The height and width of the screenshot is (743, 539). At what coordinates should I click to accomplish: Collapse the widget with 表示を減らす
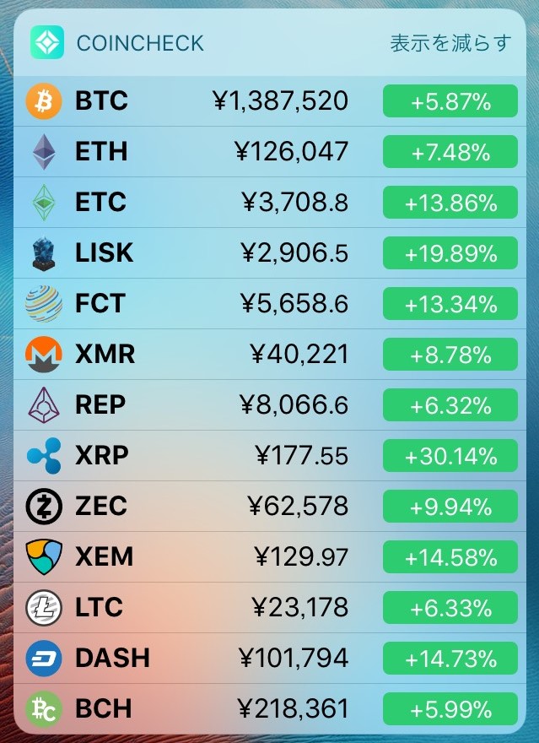point(450,43)
